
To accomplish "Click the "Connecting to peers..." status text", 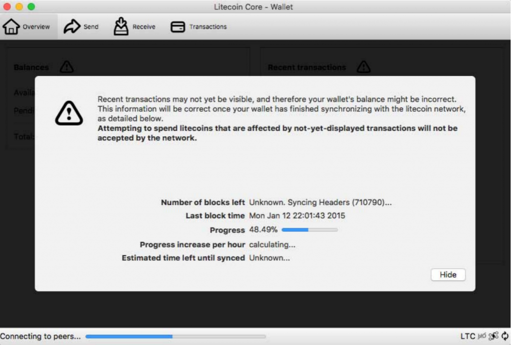I will (40, 336).
